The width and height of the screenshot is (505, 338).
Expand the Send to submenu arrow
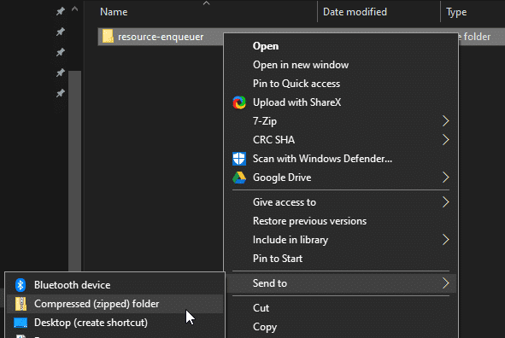446,283
